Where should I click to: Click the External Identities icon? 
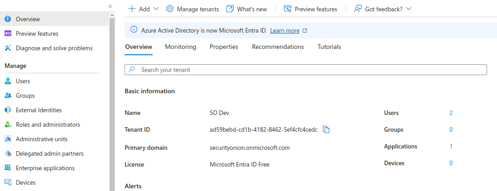pyautogui.click(x=8, y=110)
